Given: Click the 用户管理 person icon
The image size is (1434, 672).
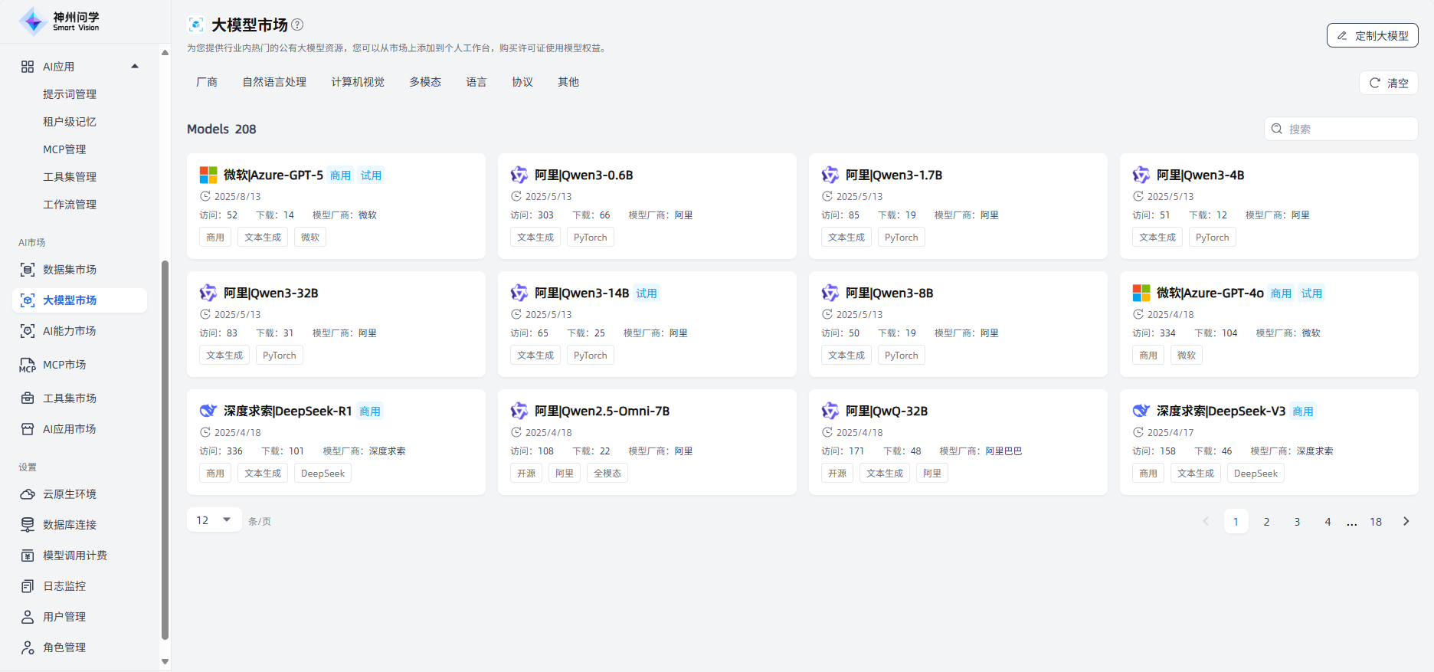Looking at the screenshot, I should 28,617.
